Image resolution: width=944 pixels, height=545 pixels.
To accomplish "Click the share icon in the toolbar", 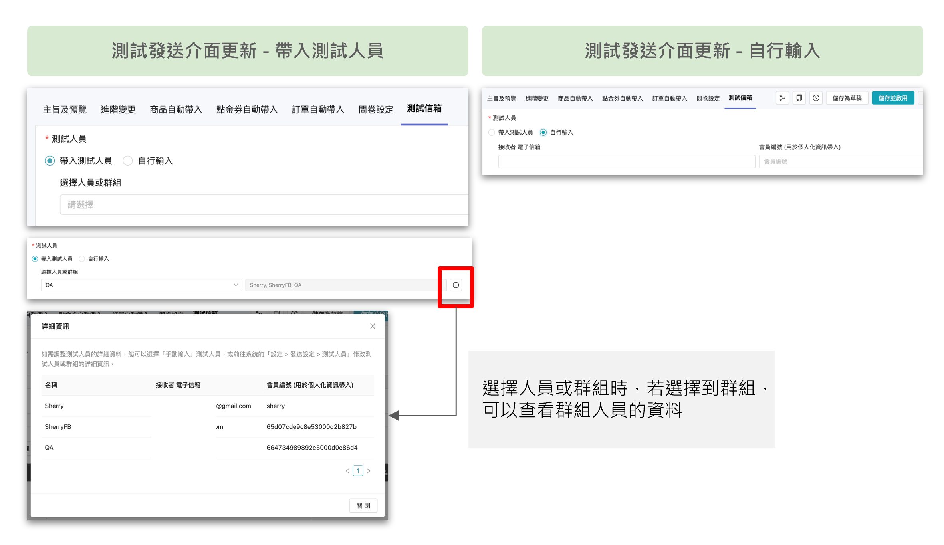I will click(782, 98).
